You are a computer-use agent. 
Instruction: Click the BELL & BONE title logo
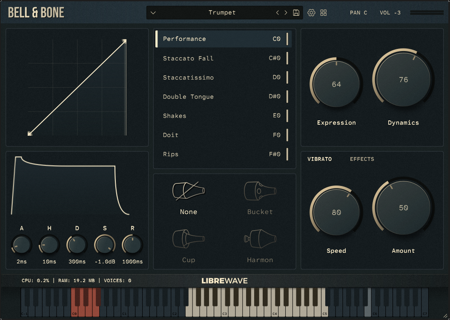pos(36,13)
